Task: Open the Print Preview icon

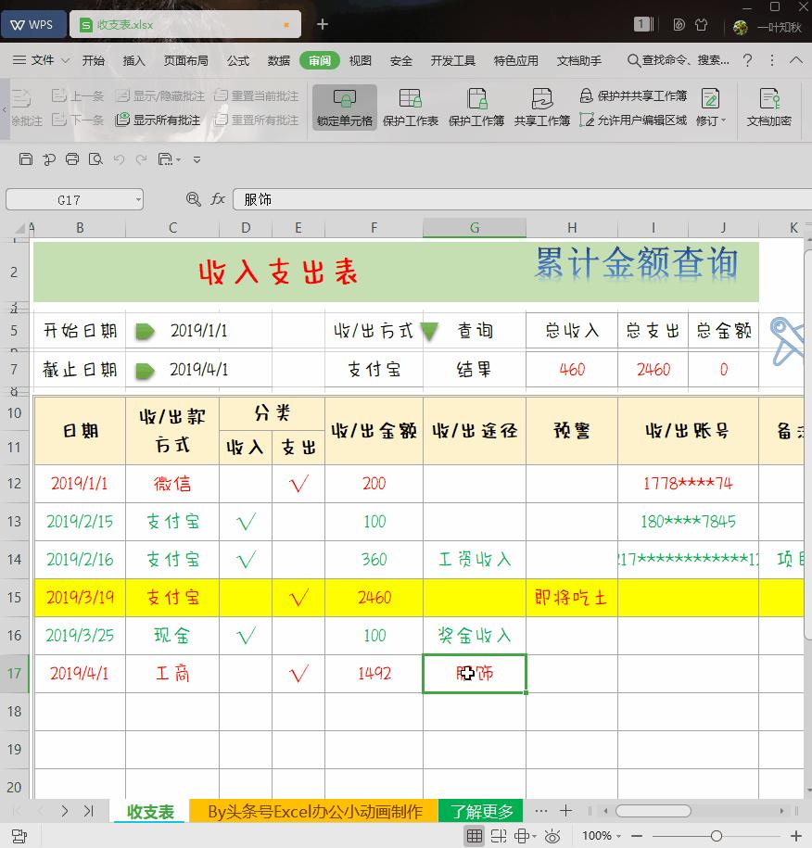Action: coord(95,158)
